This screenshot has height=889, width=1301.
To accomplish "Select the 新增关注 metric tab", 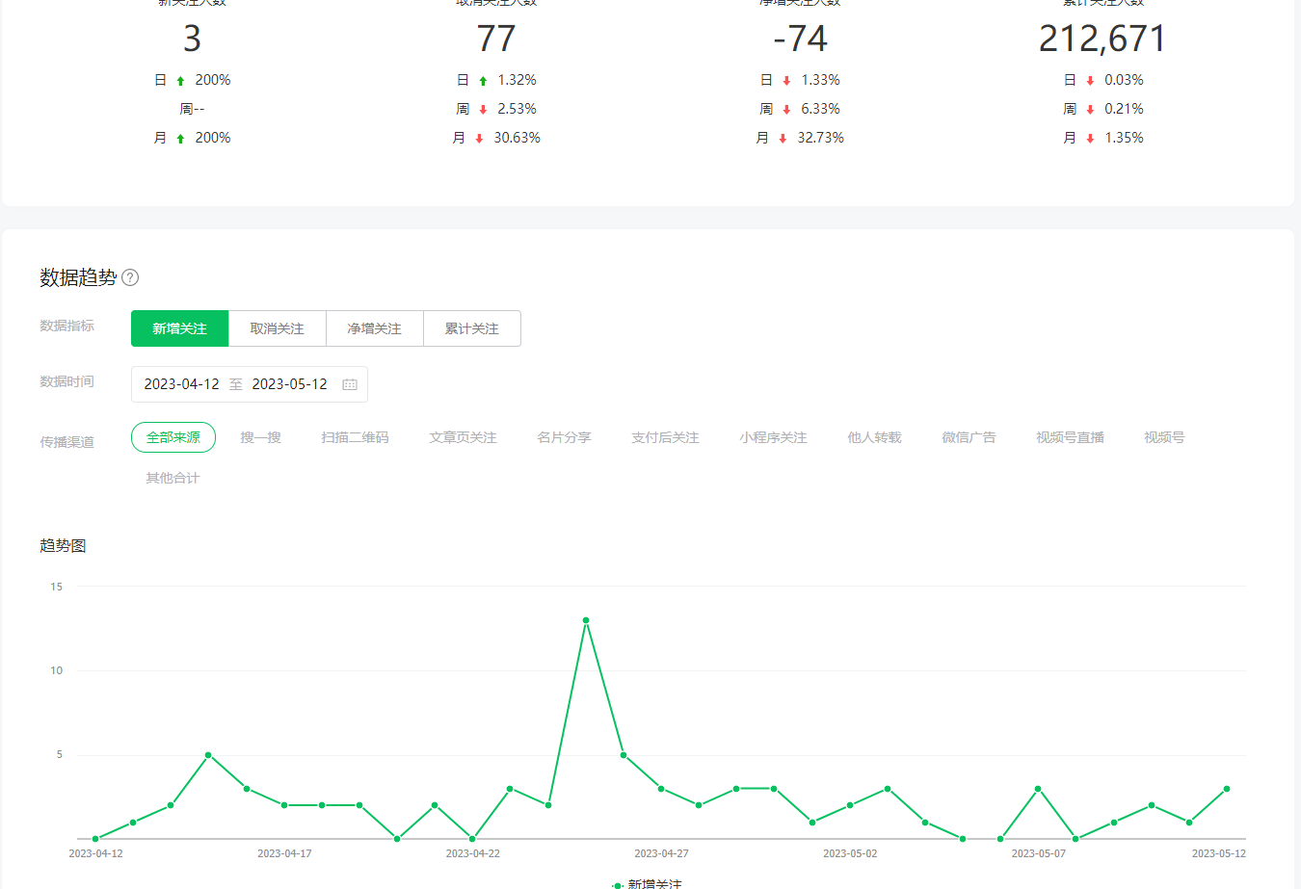I will click(179, 328).
